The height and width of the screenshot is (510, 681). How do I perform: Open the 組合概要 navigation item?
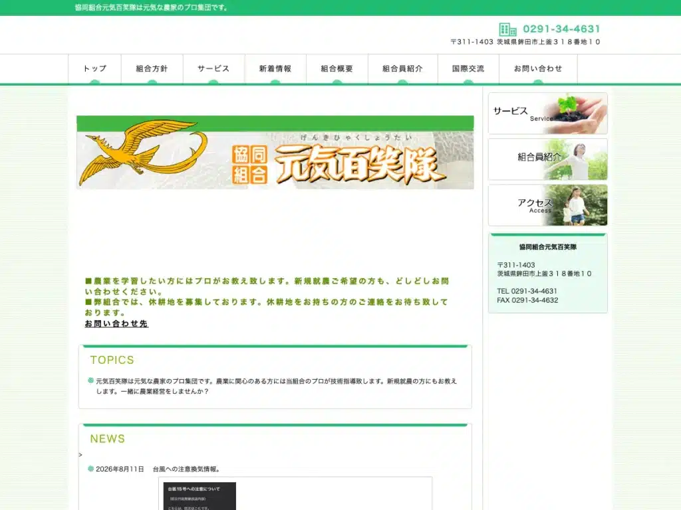click(337, 68)
